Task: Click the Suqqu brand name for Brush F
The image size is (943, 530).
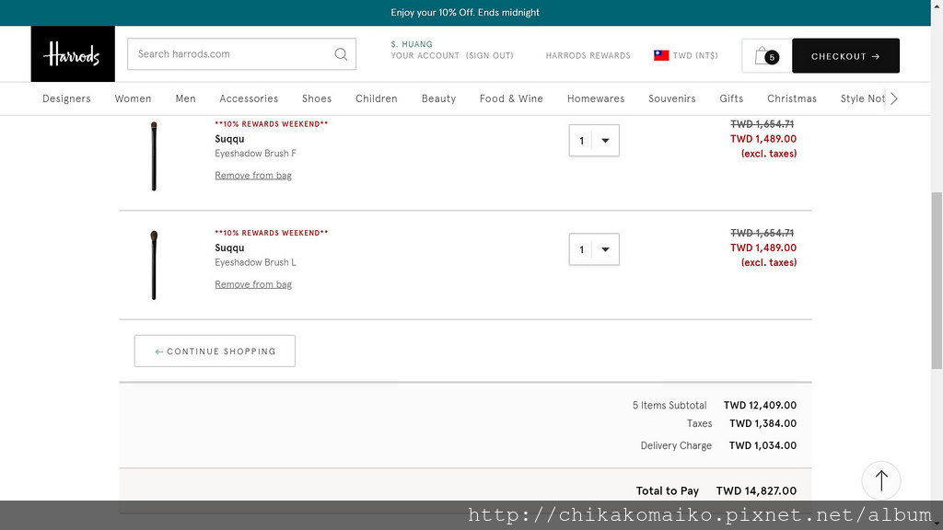Action: click(229, 139)
